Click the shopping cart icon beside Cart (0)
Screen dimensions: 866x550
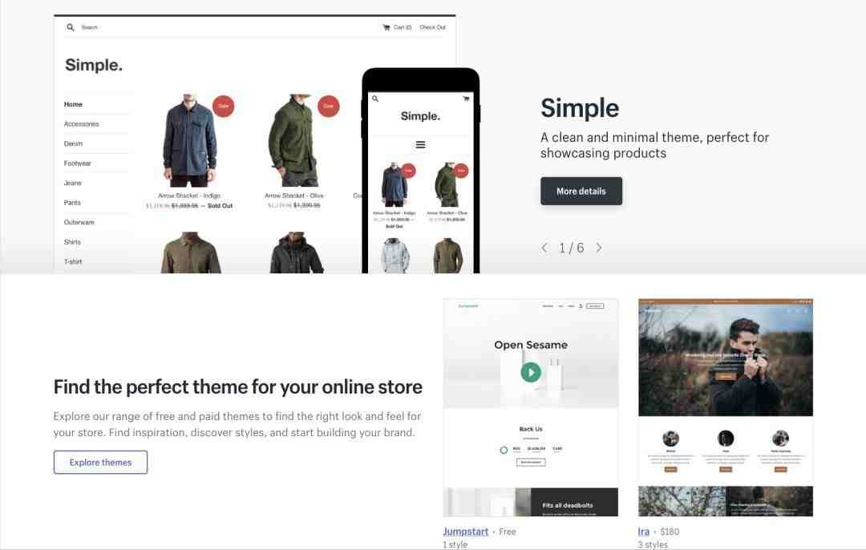pos(386,27)
